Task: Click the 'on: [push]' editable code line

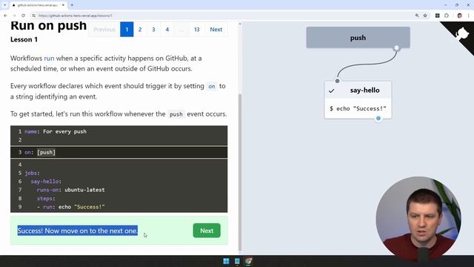Action: coord(118,152)
